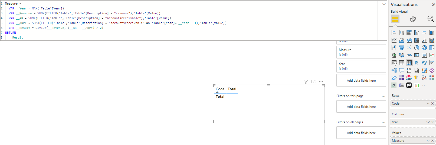Insert a smart narrative visual
Screen dimensions: 436x145
pyautogui.click(x=409, y=70)
